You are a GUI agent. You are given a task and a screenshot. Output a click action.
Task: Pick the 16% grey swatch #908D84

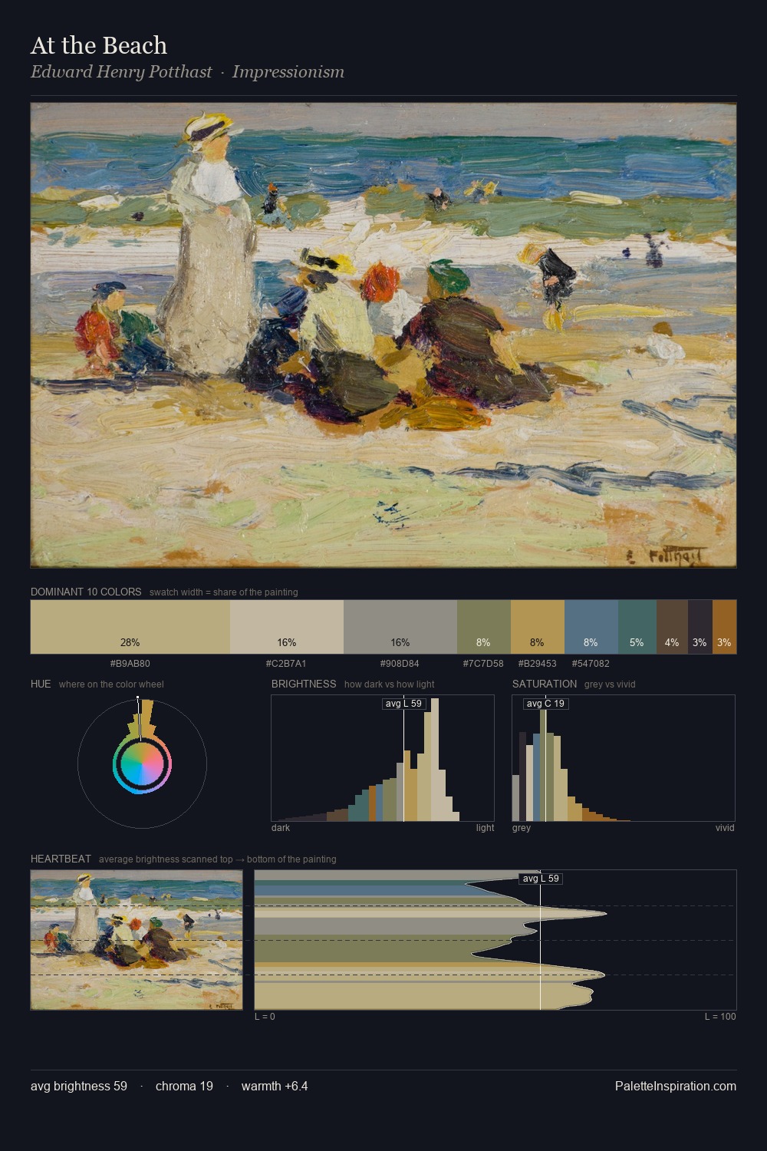(400, 627)
